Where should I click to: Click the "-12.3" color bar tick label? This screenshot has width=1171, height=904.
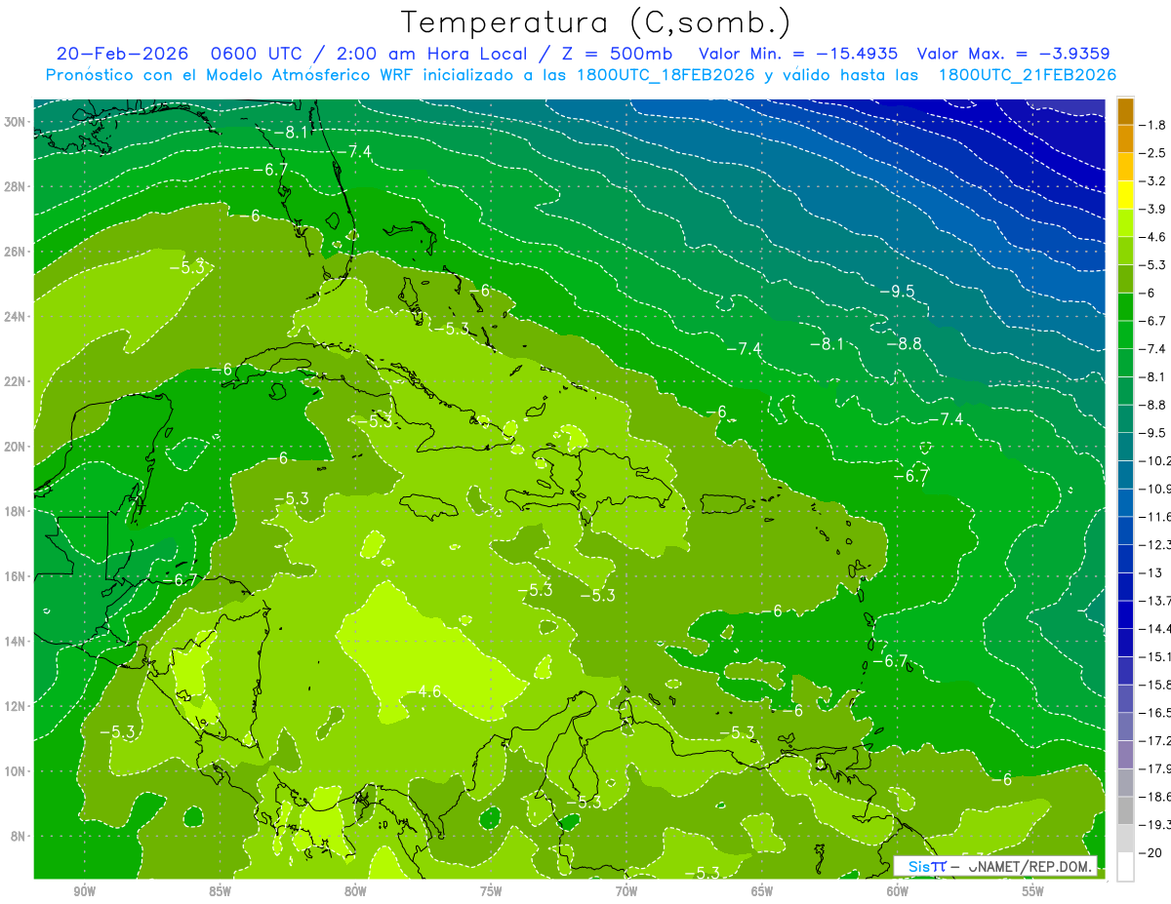pos(1155,544)
